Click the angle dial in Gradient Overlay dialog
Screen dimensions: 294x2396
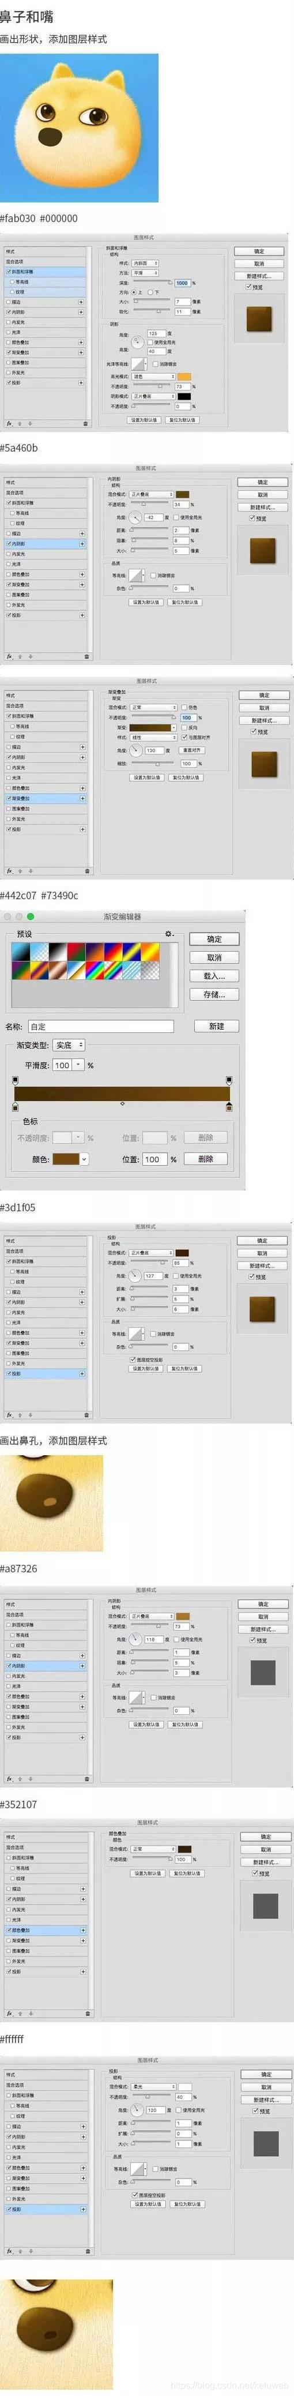tap(137, 750)
